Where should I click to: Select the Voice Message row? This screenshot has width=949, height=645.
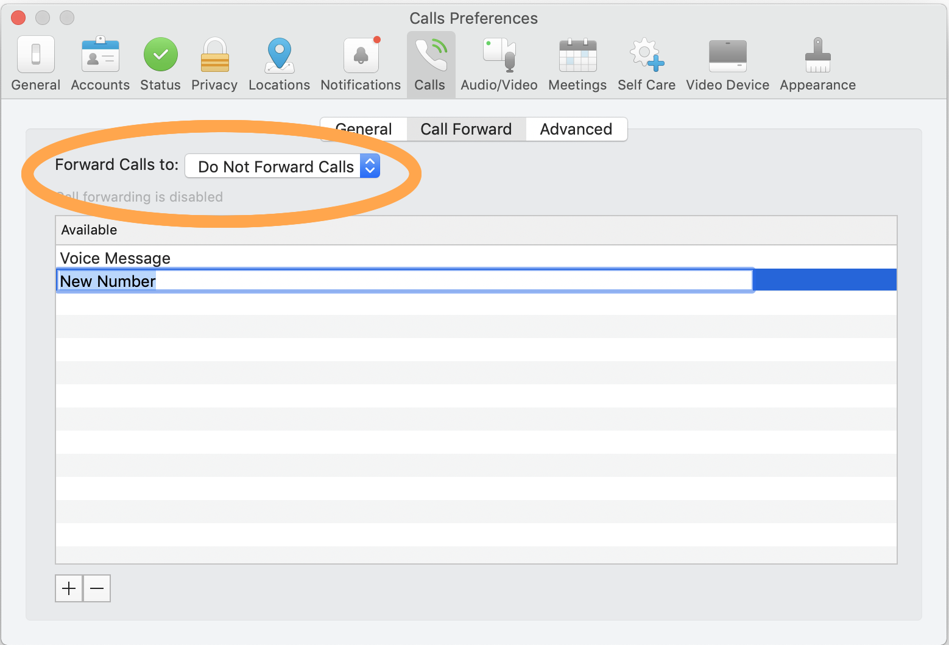[116, 258]
